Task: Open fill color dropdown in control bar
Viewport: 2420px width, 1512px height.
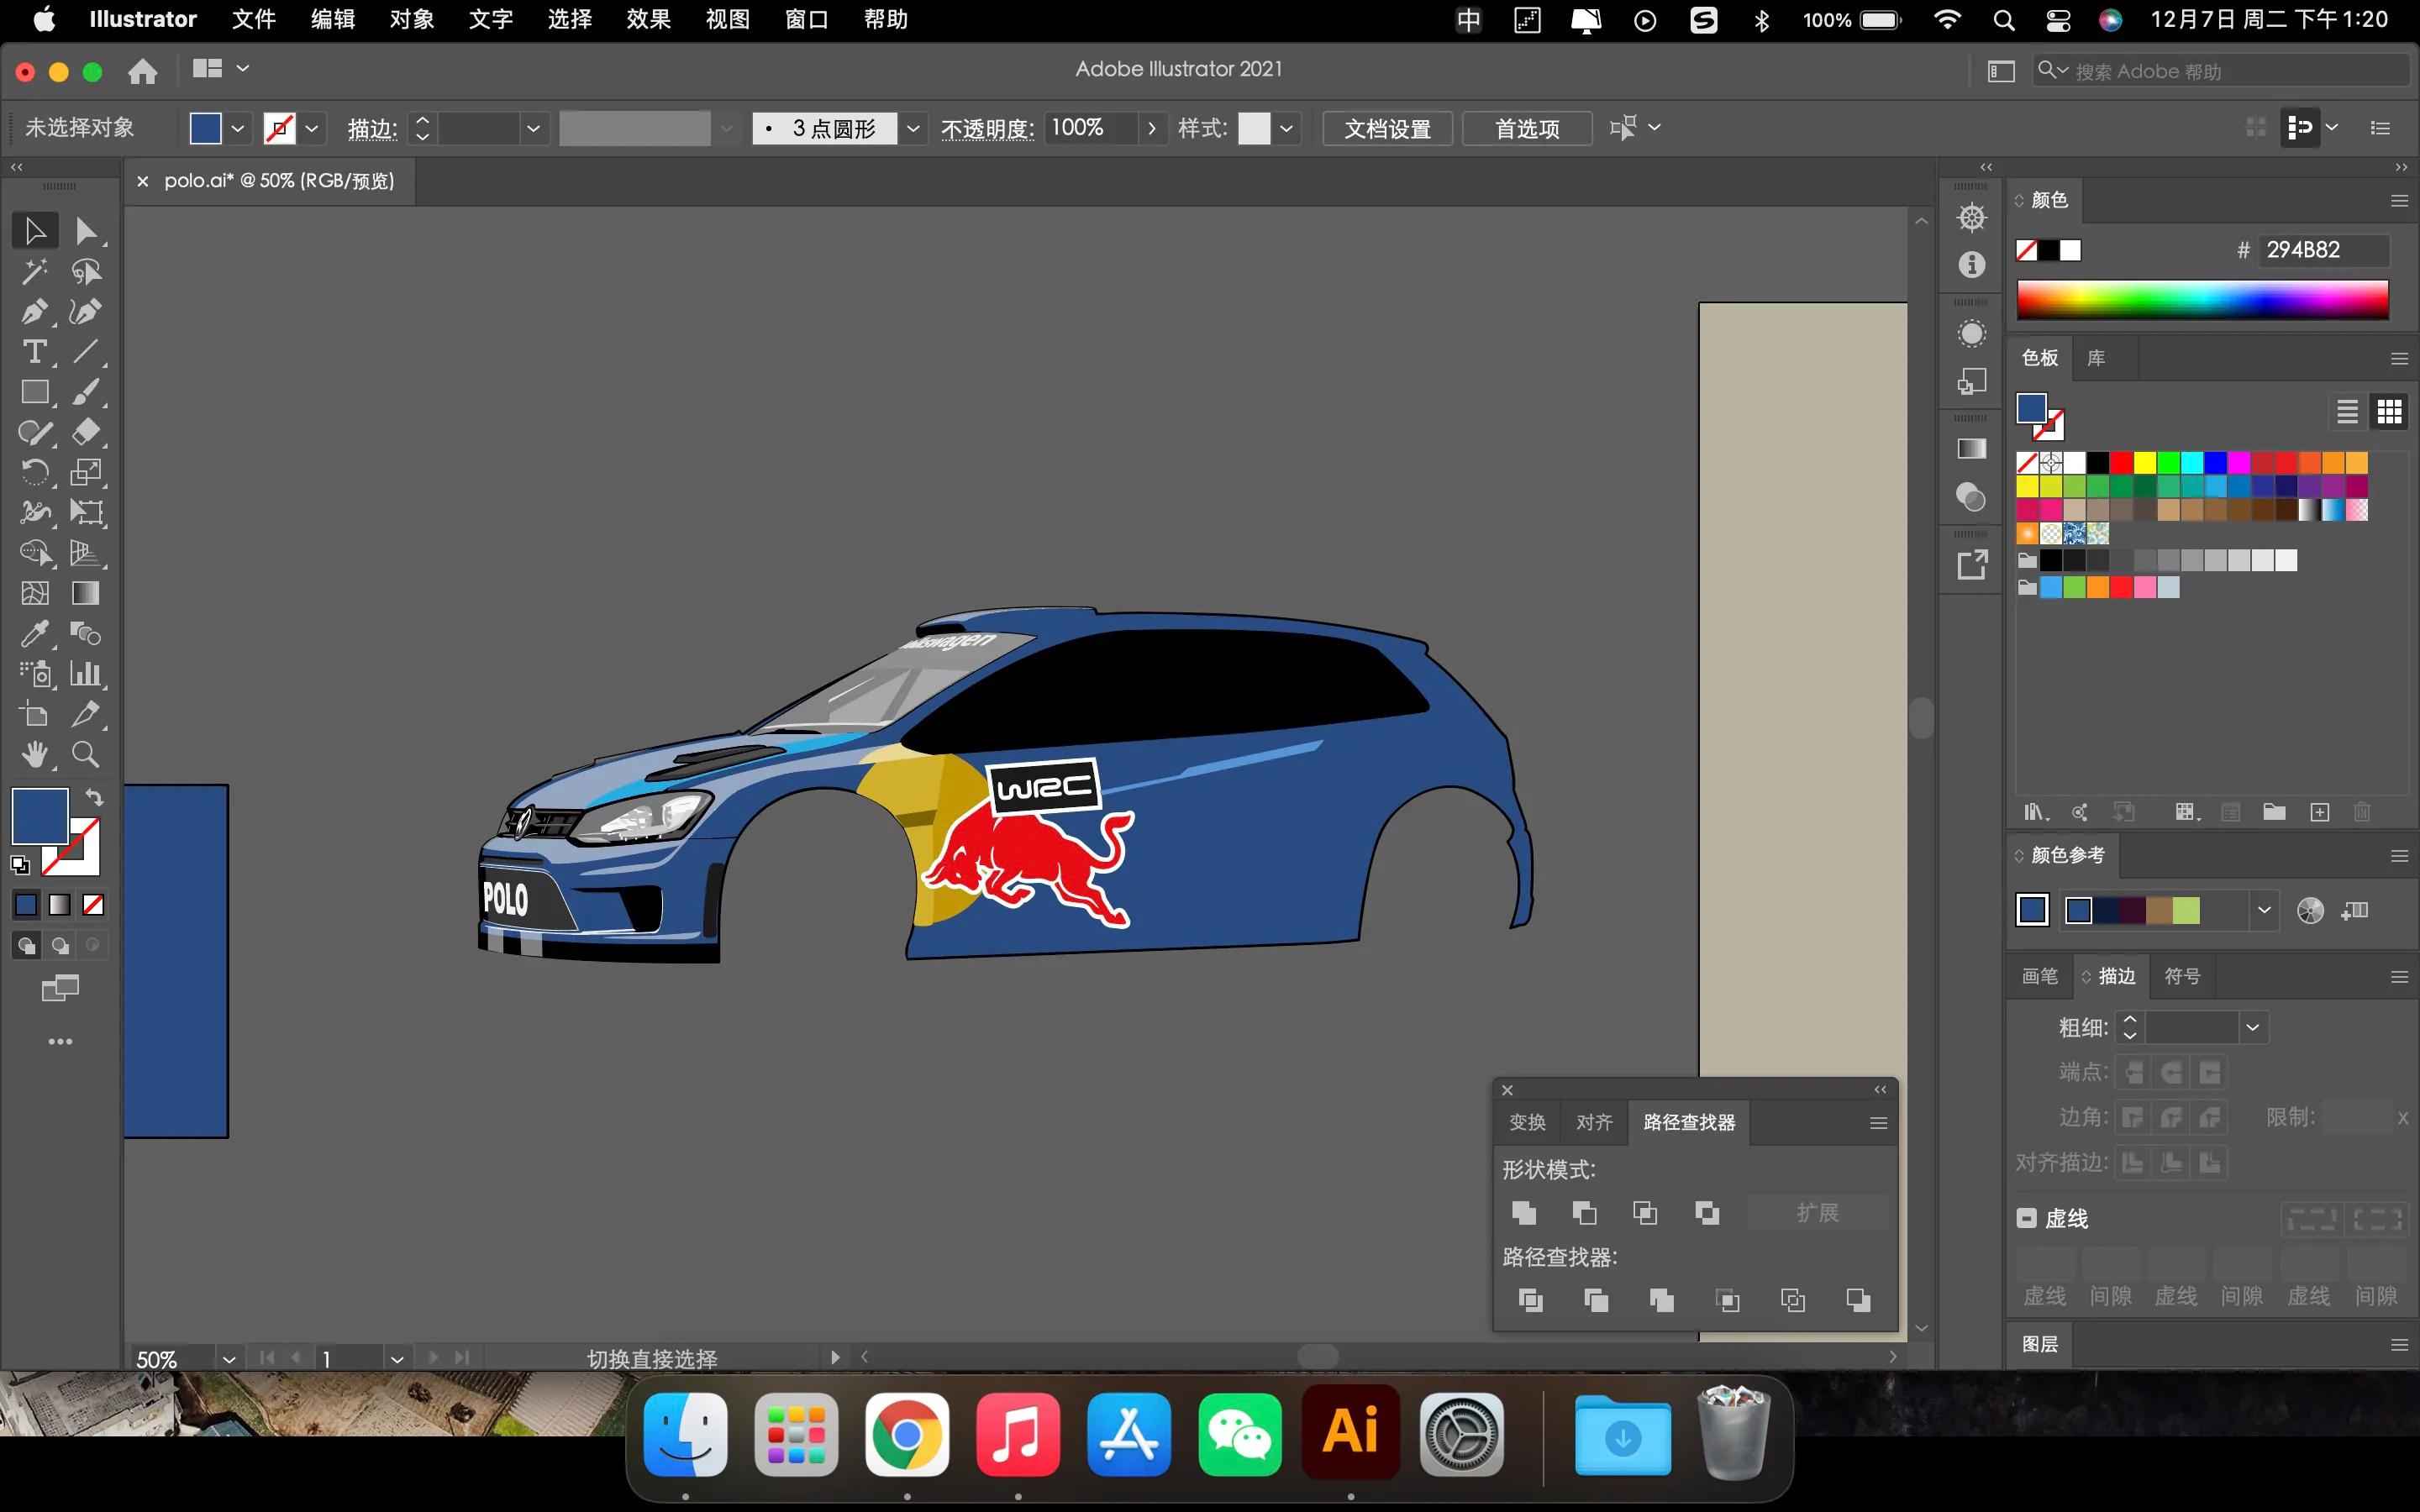Action: coord(237,128)
